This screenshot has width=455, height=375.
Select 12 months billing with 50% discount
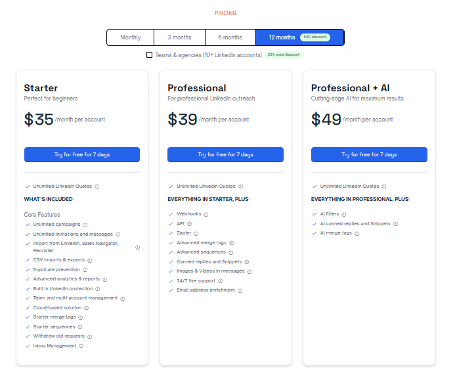pyautogui.click(x=299, y=37)
